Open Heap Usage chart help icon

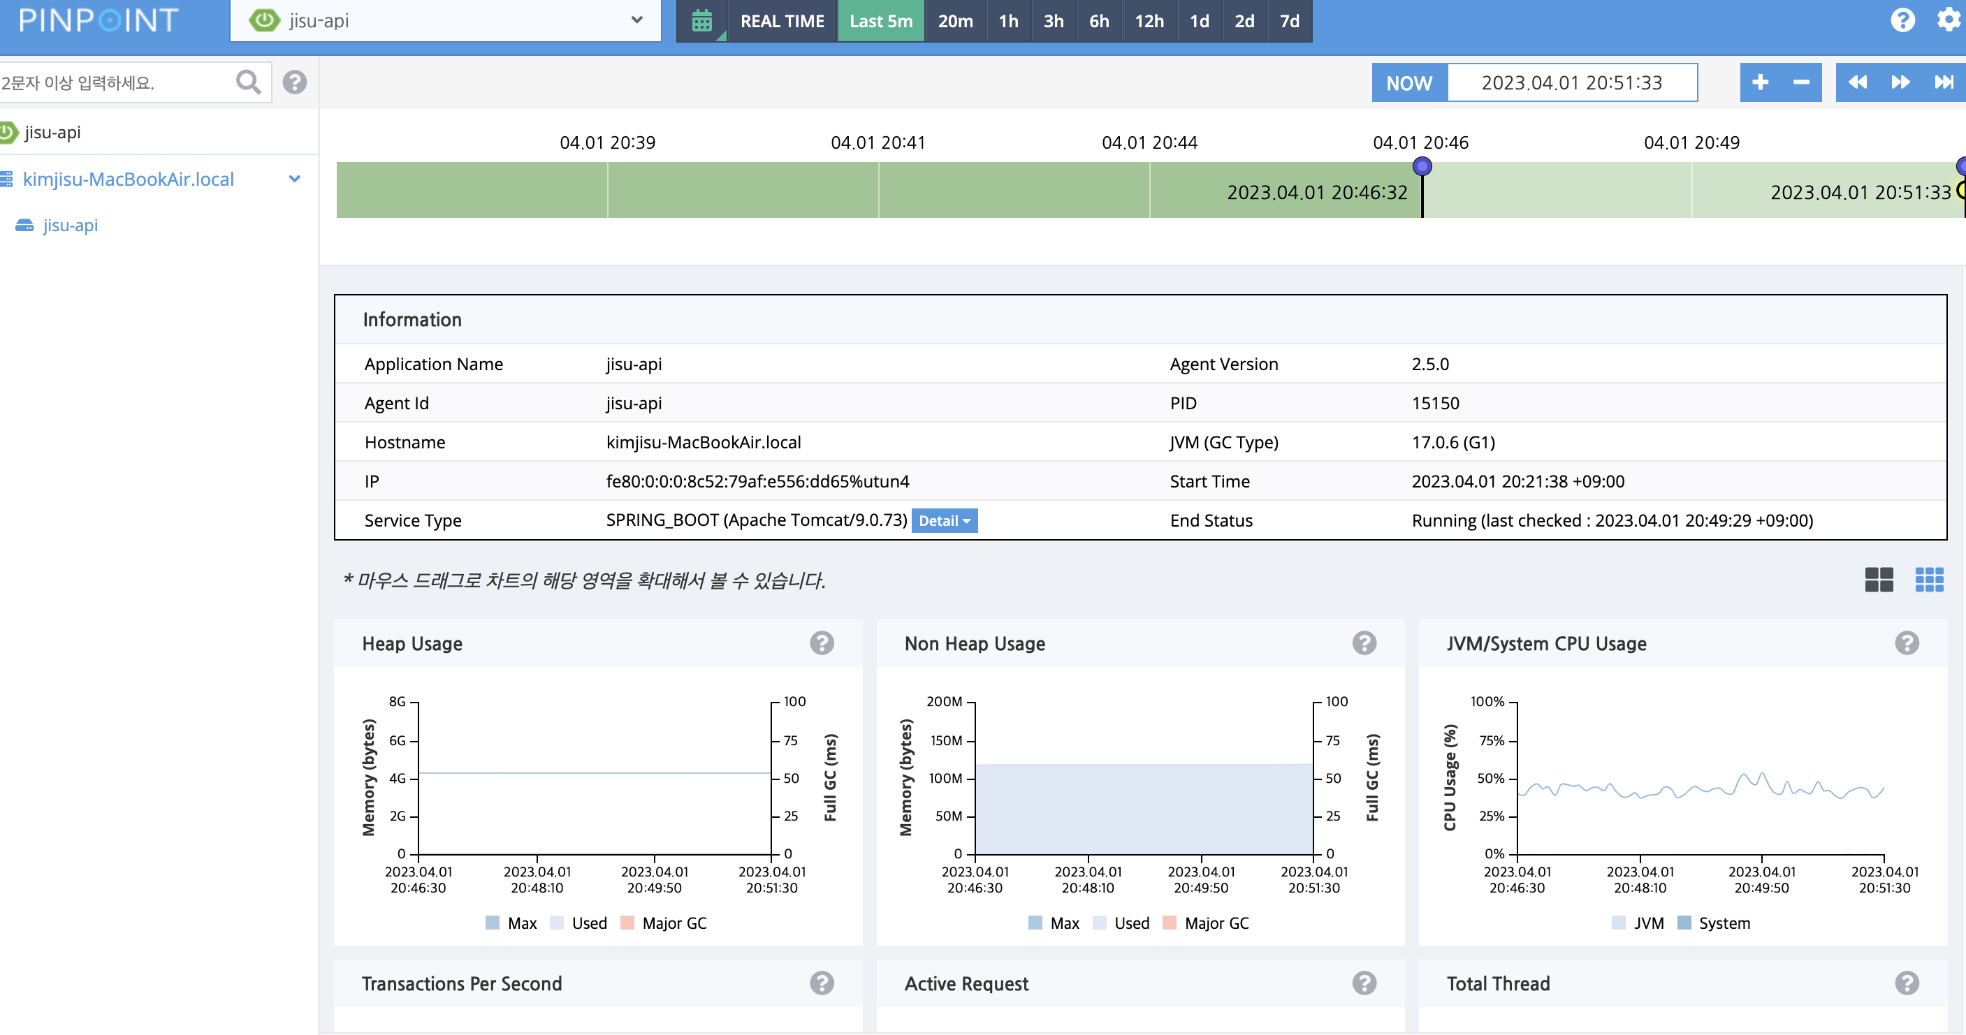click(x=821, y=643)
